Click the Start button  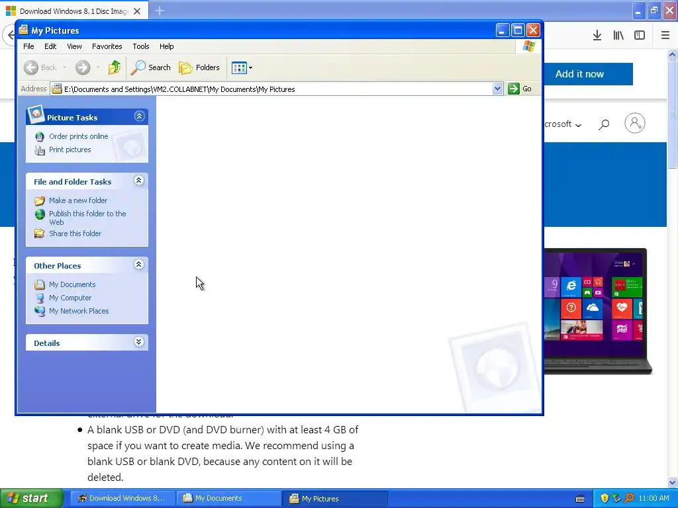pyautogui.click(x=32, y=499)
